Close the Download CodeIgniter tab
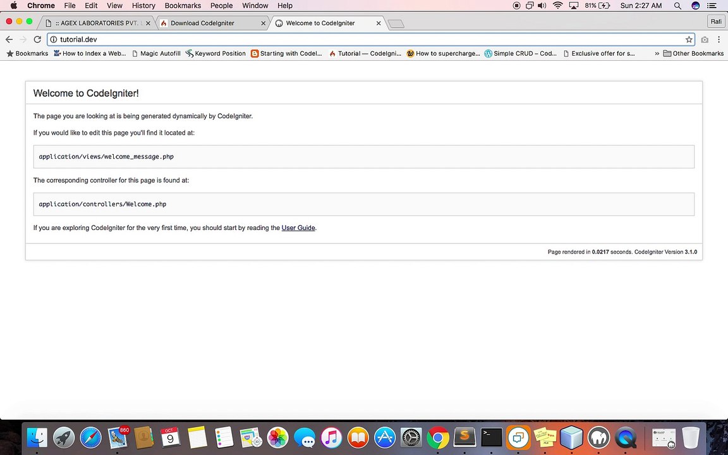This screenshot has width=728, height=455. (x=264, y=23)
